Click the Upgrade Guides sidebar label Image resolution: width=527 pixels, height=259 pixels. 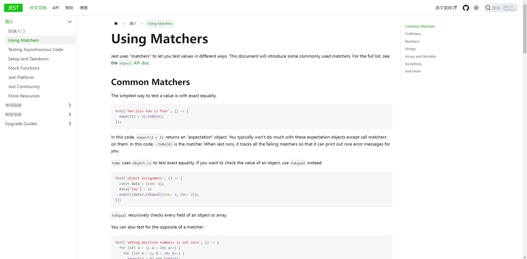(x=21, y=124)
